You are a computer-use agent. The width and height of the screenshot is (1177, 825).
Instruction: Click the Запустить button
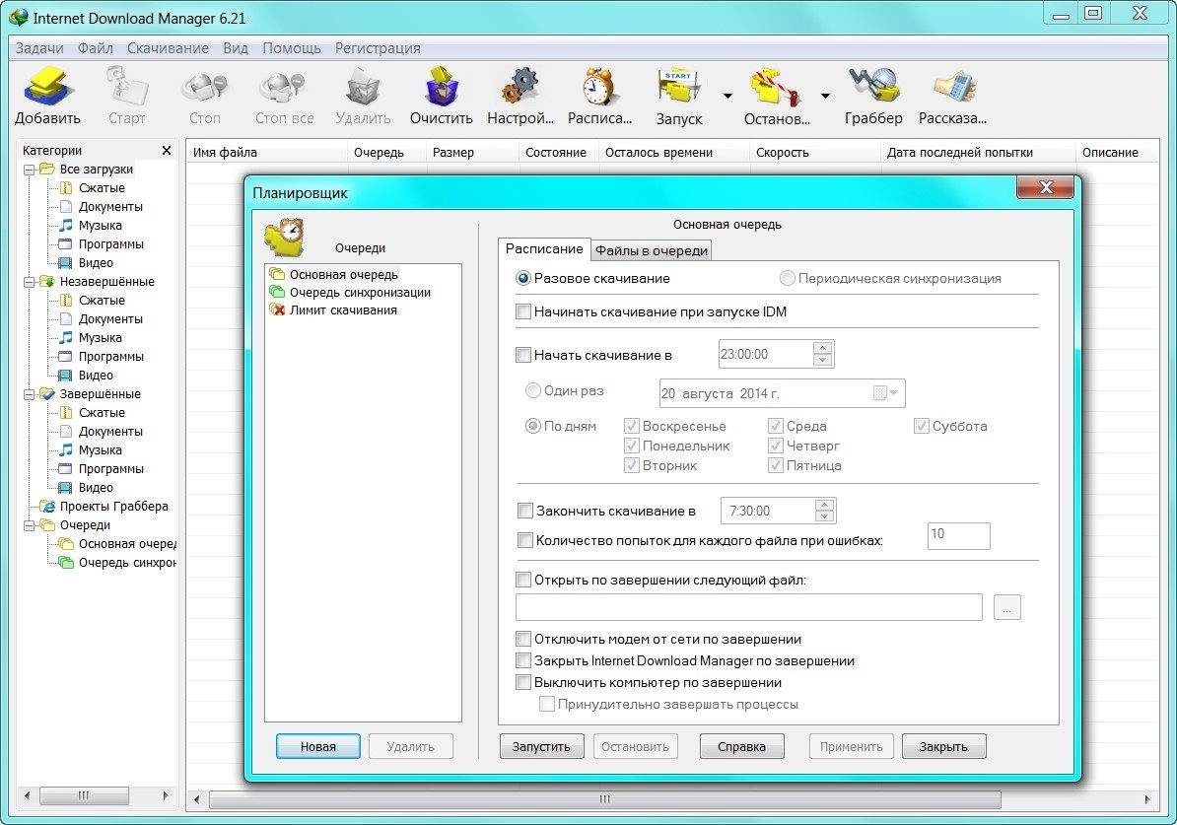541,747
